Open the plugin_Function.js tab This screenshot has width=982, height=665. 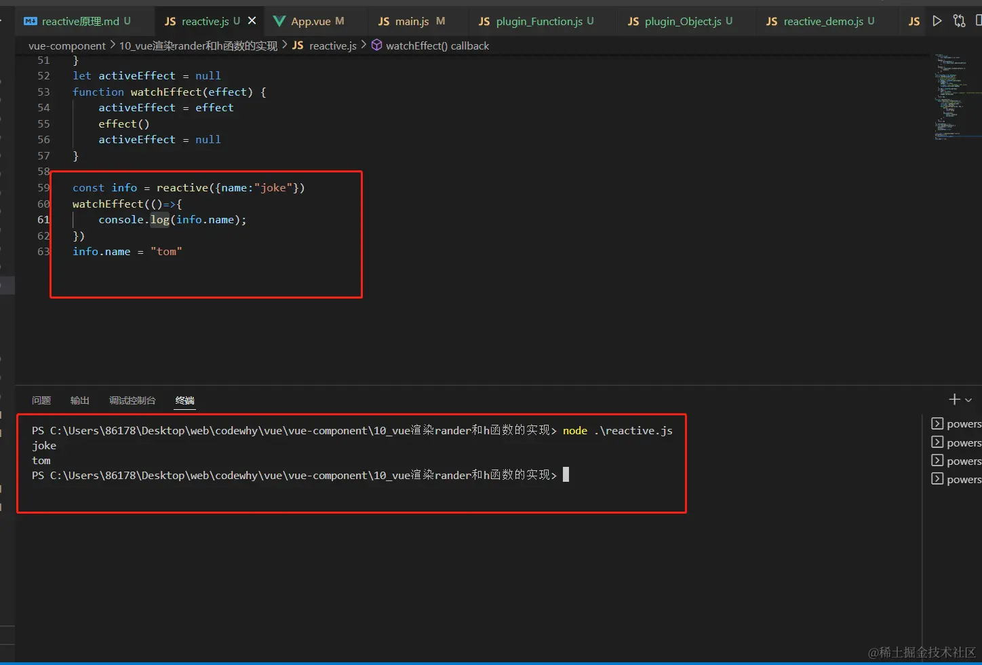[536, 21]
